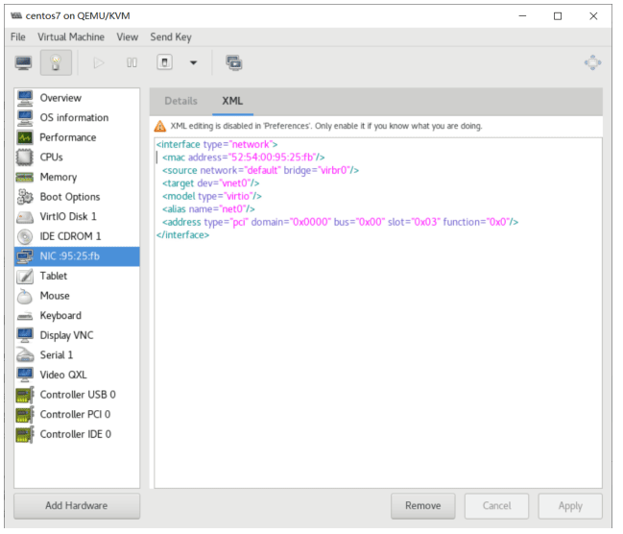Click the shut down power icon
The height and width of the screenshot is (534, 623).
click(x=164, y=62)
